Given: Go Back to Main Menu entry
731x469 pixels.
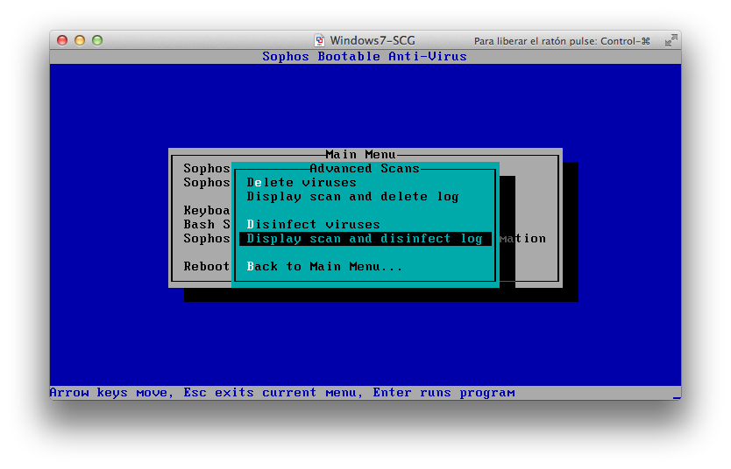Looking at the screenshot, I should pyautogui.click(x=324, y=267).
